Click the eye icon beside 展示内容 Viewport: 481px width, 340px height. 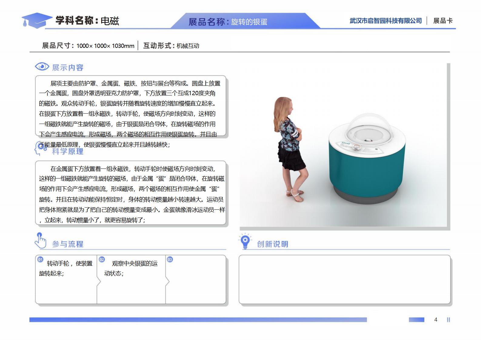click(x=42, y=67)
